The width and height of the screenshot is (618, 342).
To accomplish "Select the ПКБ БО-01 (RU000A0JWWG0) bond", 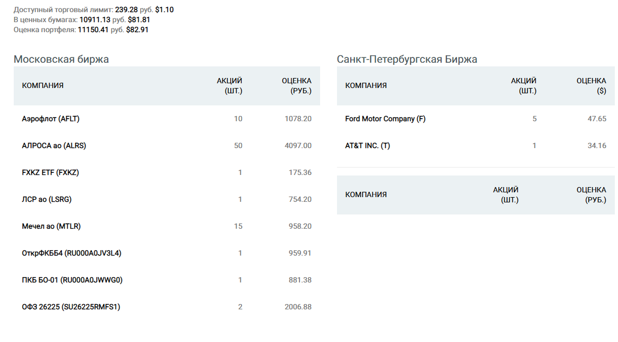I will pos(72,280).
